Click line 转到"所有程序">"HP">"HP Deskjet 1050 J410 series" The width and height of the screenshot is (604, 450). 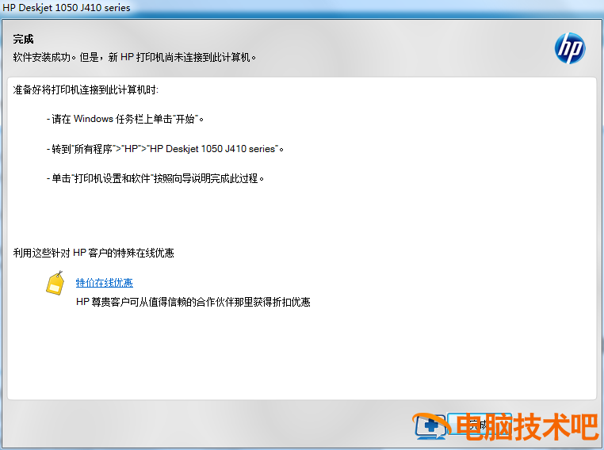tap(165, 149)
